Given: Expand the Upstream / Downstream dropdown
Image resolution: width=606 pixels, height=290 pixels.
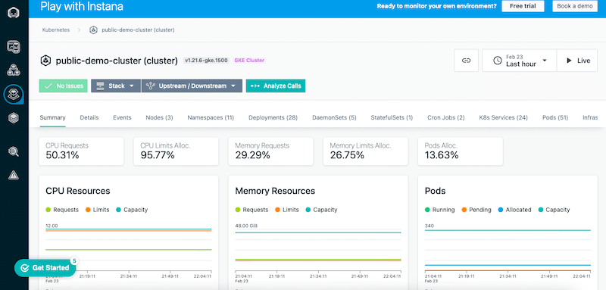Looking at the screenshot, I should 192,86.
